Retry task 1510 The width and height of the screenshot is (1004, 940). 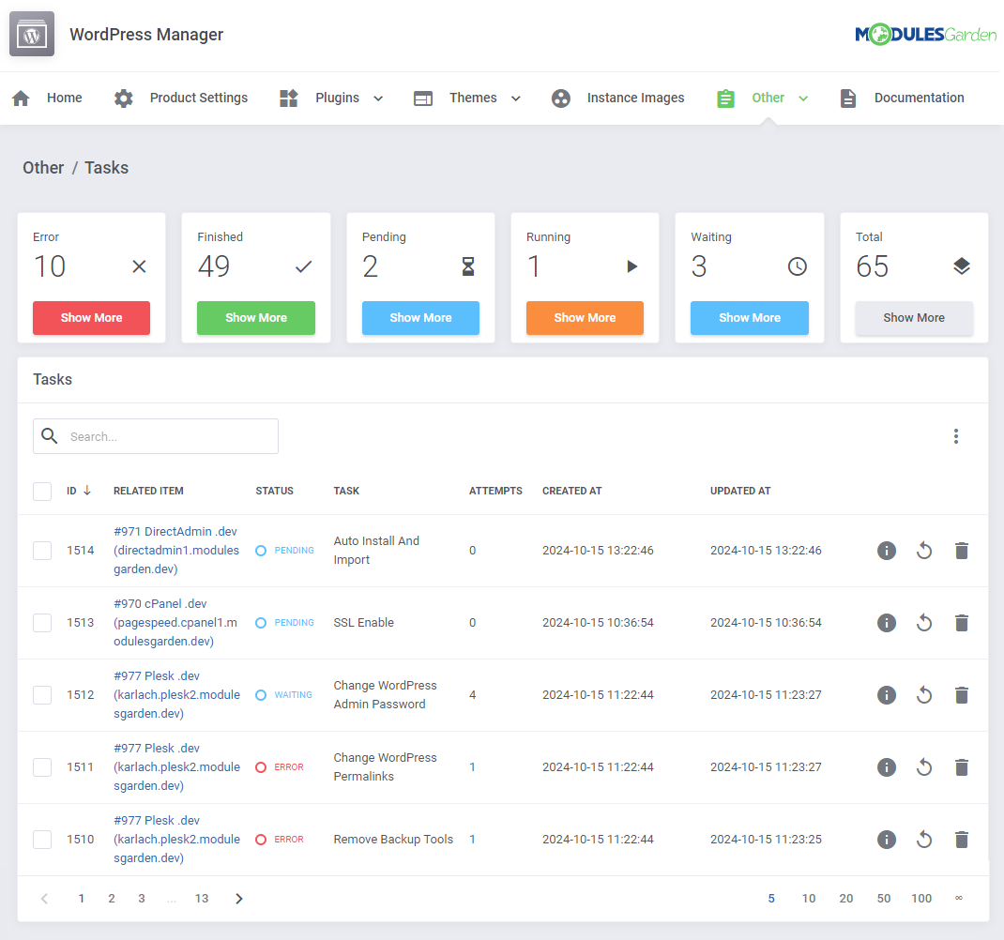(x=924, y=841)
